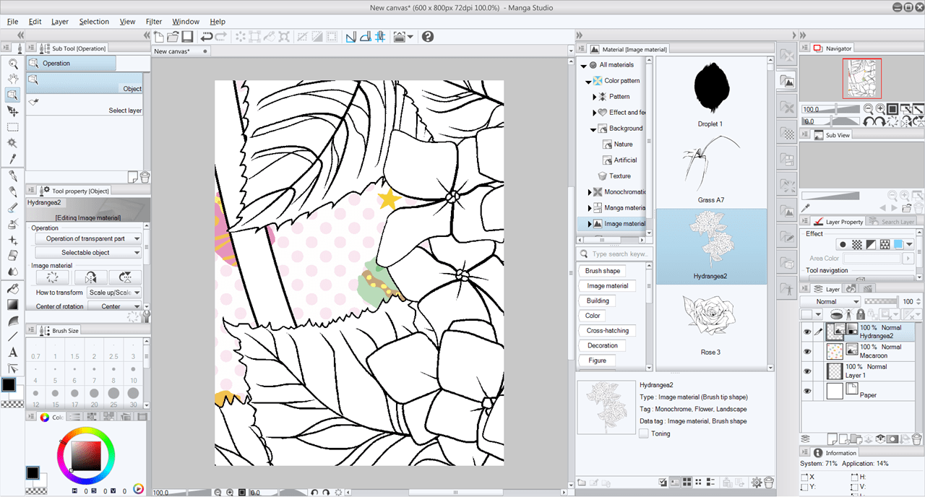Open Center of rotation dropdown
The width and height of the screenshot is (925, 497).
coord(114,306)
